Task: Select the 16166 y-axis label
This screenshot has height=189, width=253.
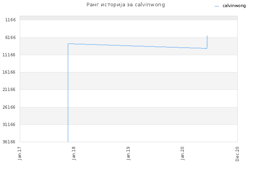Action: pos(9,72)
